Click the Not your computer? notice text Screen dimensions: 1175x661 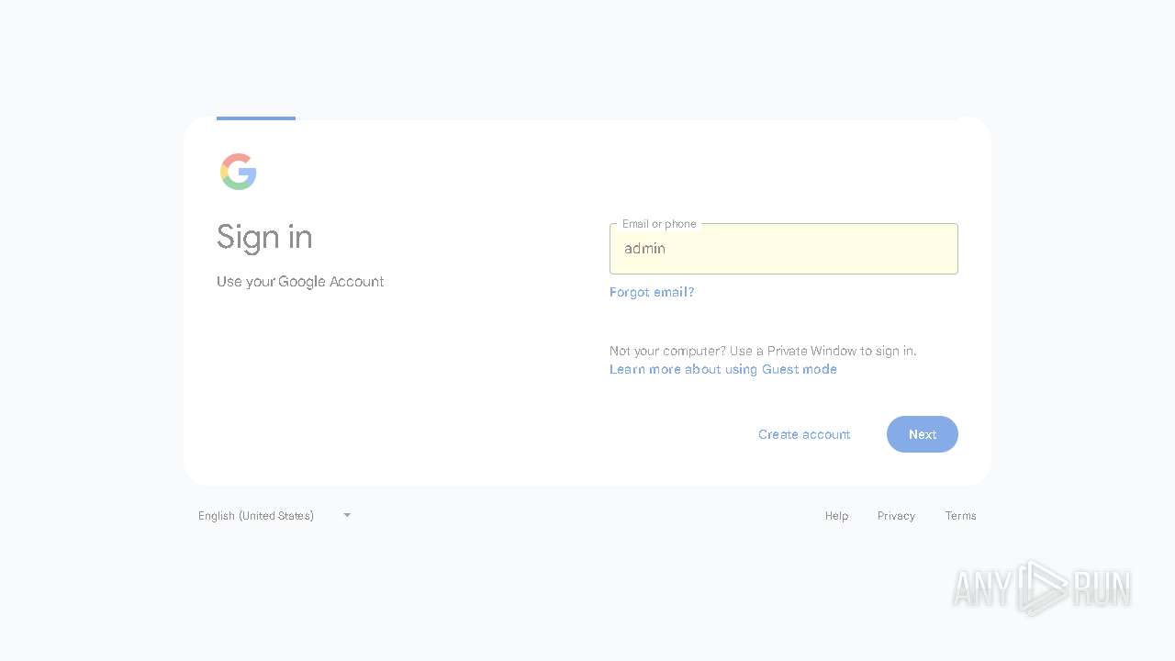point(763,351)
